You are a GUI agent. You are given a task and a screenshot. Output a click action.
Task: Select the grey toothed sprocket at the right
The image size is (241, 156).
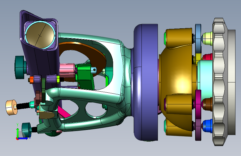click(220, 82)
